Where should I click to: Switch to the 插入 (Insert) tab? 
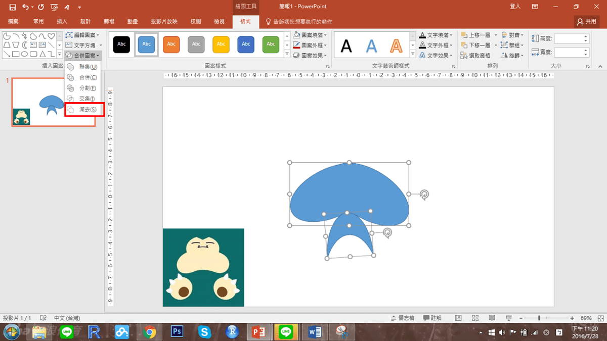(x=62, y=22)
